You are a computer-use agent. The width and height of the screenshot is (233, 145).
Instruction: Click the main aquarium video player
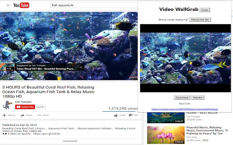click(69, 46)
